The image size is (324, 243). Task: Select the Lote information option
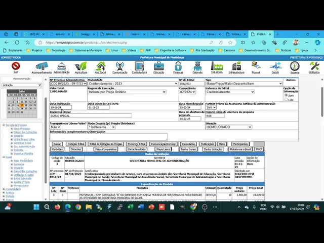click(x=286, y=99)
